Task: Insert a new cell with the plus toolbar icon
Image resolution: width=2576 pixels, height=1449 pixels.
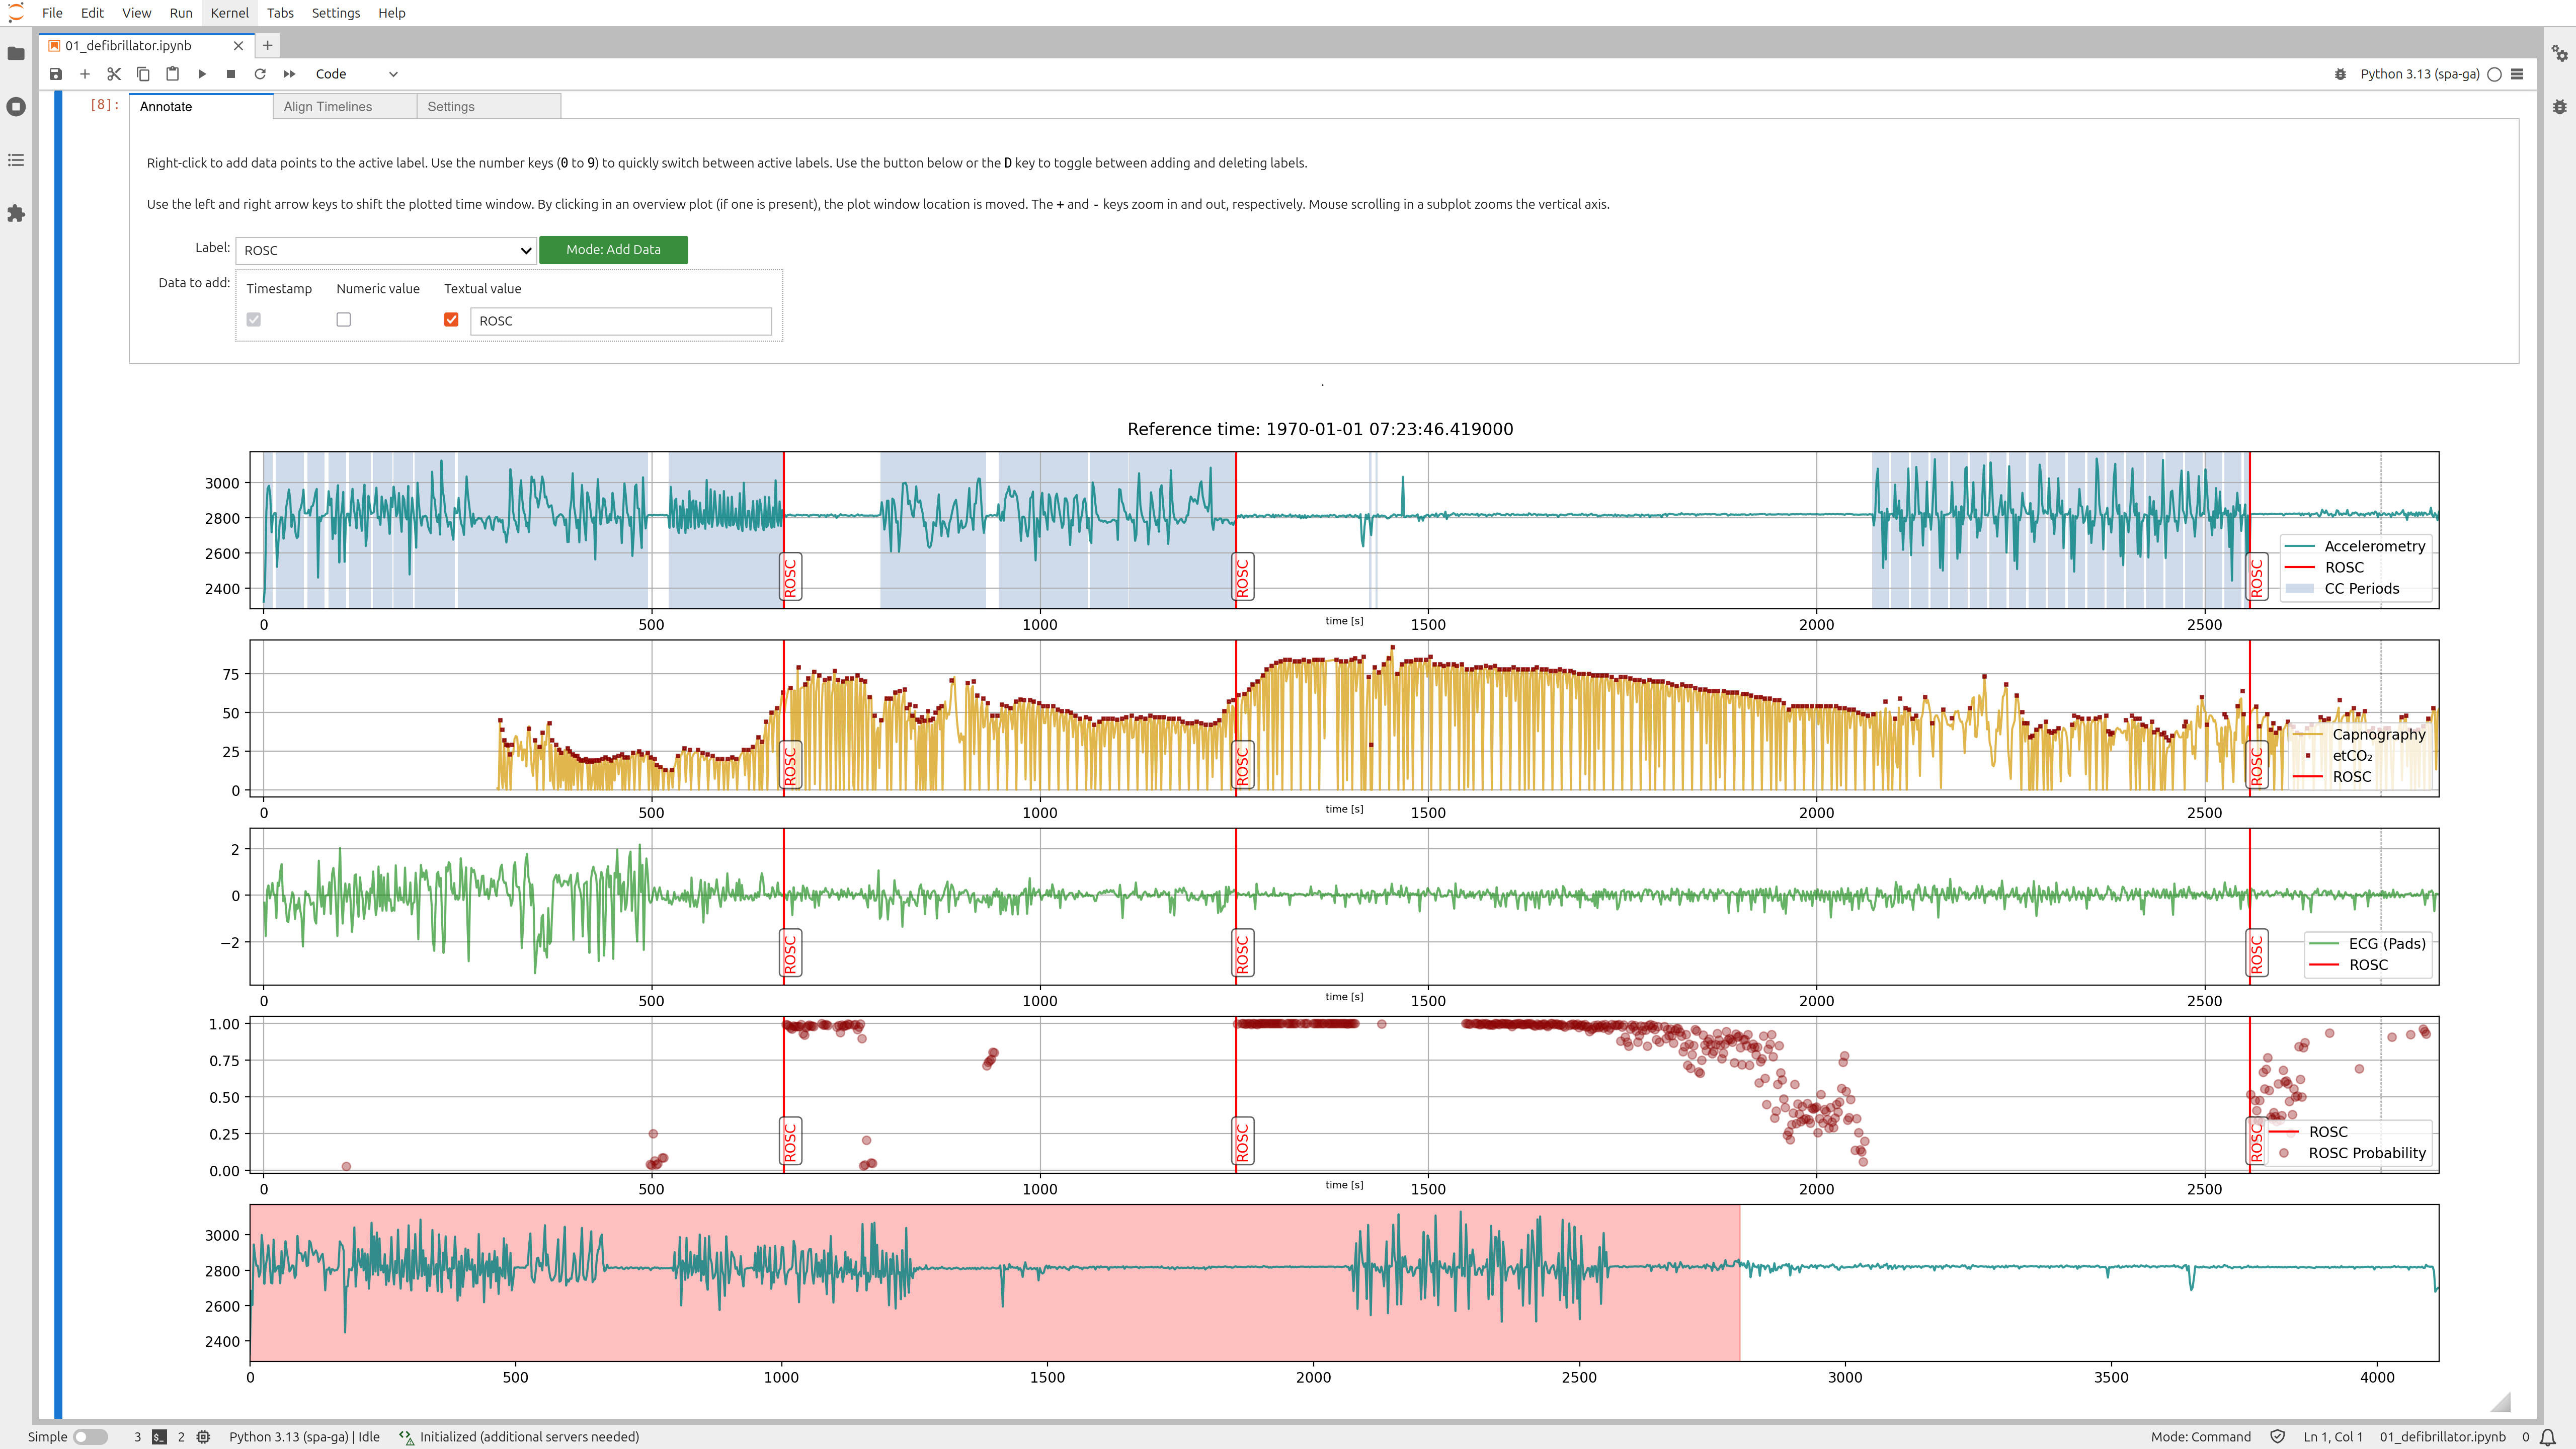Action: pos(85,74)
